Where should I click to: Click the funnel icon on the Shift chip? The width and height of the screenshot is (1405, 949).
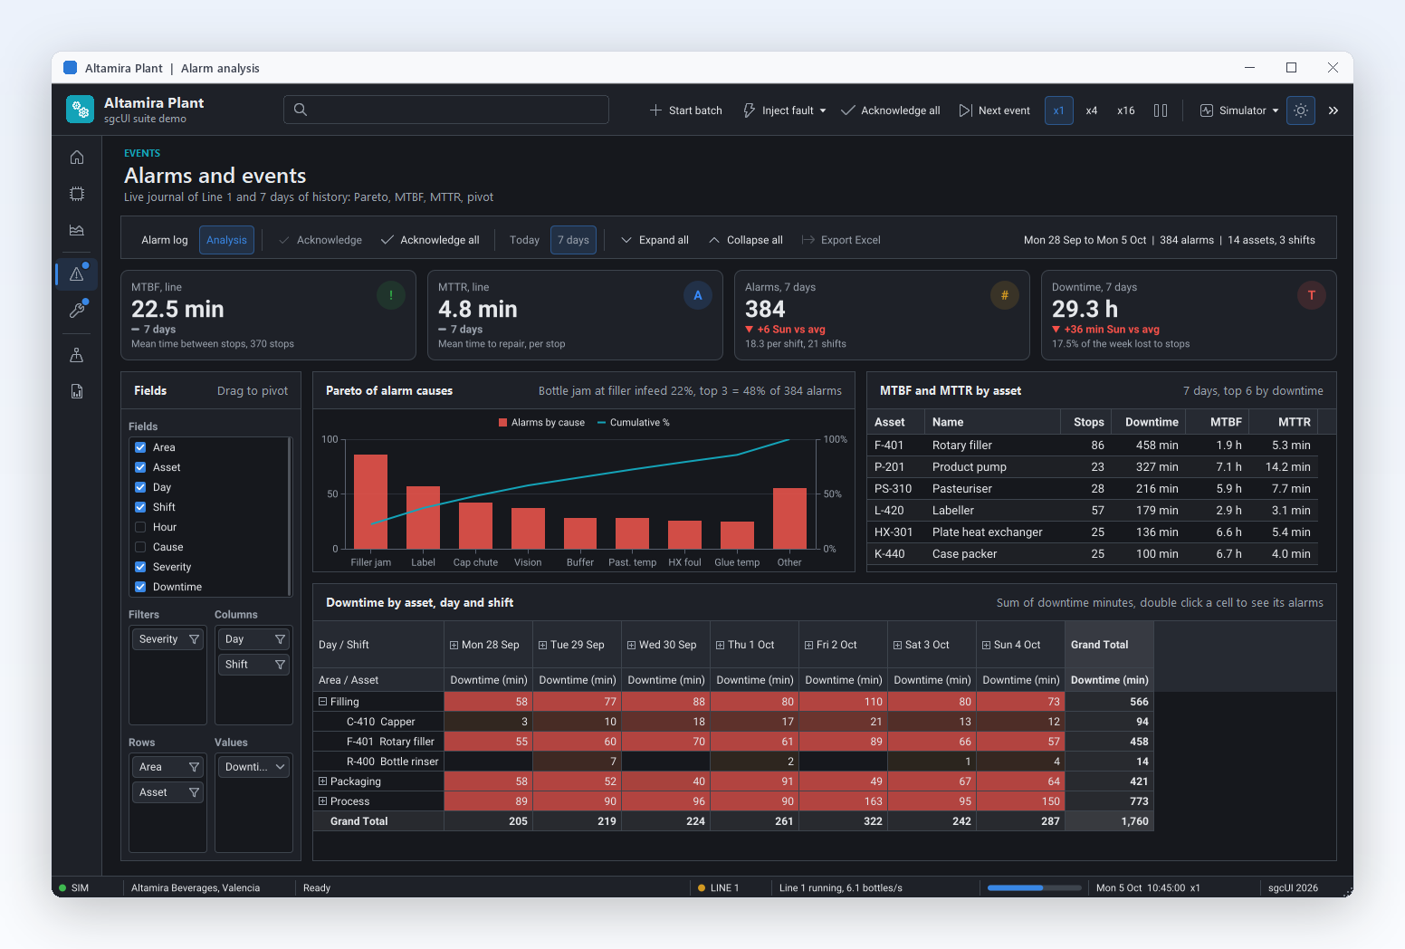[x=280, y=665]
